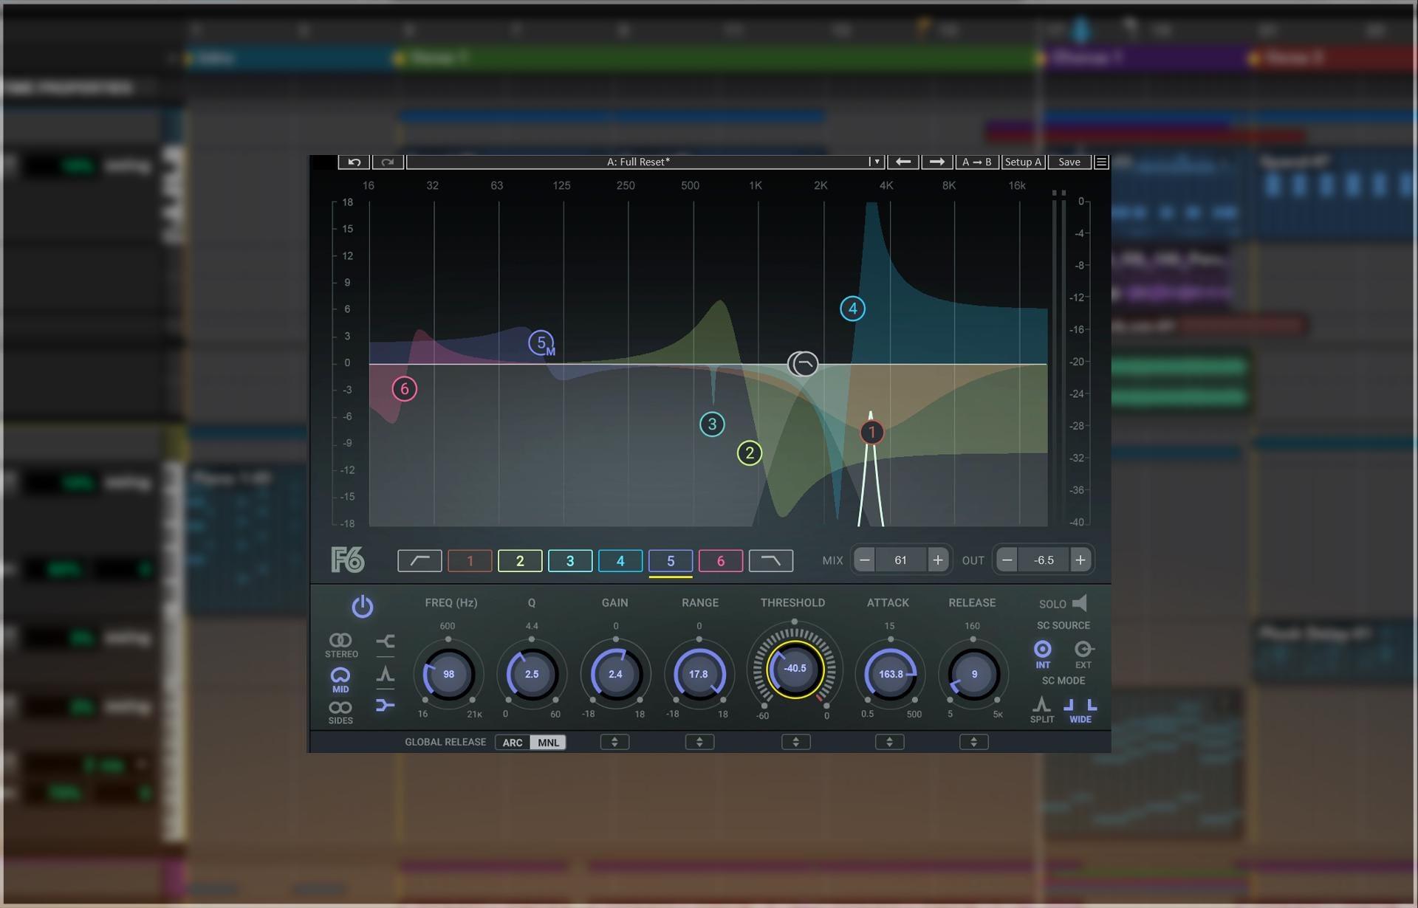The image size is (1418, 908).
Task: Click the redo arrow button
Action: coord(388,162)
